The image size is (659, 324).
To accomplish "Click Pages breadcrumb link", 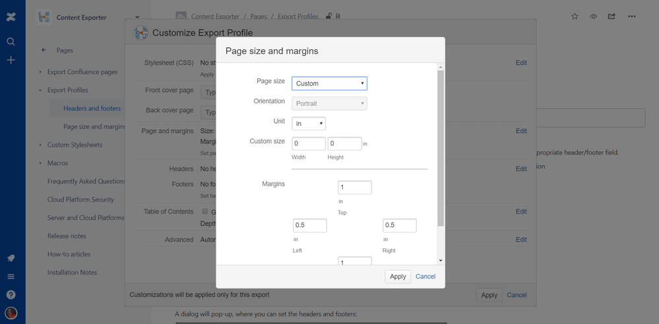I will (x=259, y=16).
